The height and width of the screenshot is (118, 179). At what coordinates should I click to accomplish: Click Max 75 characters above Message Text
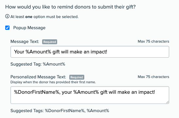(x=153, y=41)
